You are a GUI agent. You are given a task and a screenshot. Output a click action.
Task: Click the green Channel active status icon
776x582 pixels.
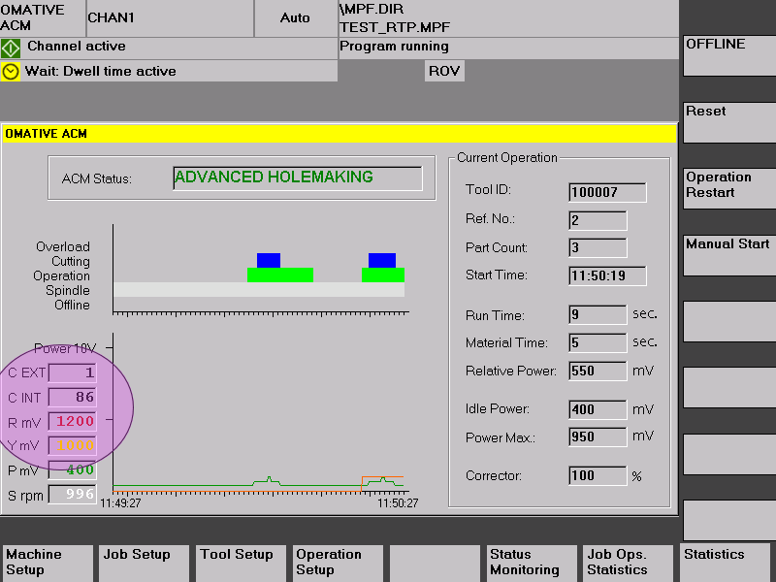[x=11, y=48]
